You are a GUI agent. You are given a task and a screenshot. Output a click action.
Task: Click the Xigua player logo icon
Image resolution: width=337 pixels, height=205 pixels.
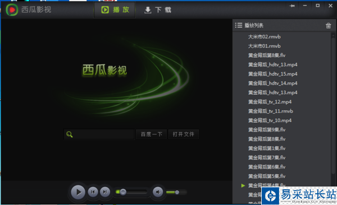coord(12,10)
